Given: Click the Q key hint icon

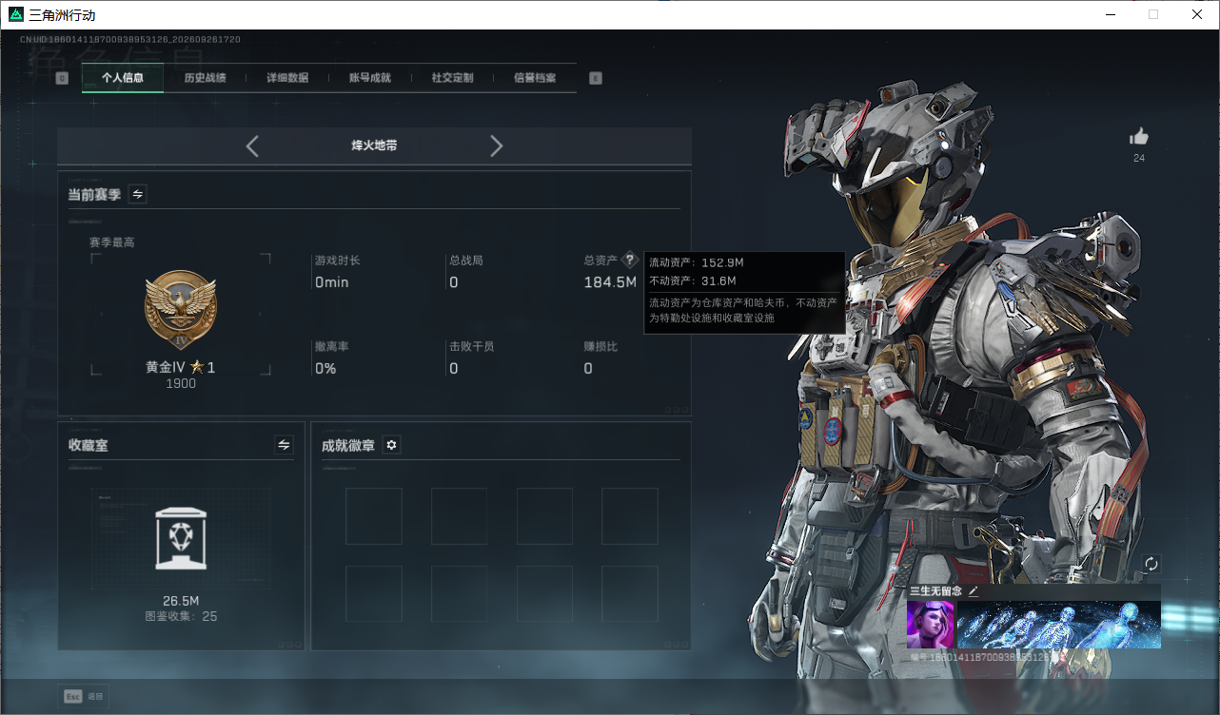Looking at the screenshot, I should click(62, 78).
